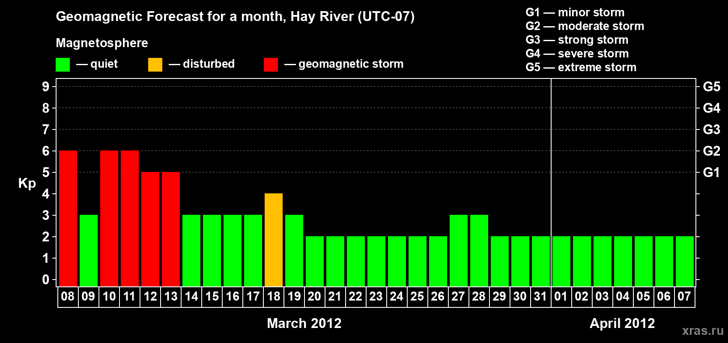728x343 pixels.
Task: Click the G4 label on right axis
Action: tap(712, 108)
